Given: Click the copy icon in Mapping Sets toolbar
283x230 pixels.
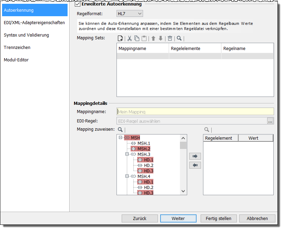Looking at the screenshot, I should click(x=137, y=38).
